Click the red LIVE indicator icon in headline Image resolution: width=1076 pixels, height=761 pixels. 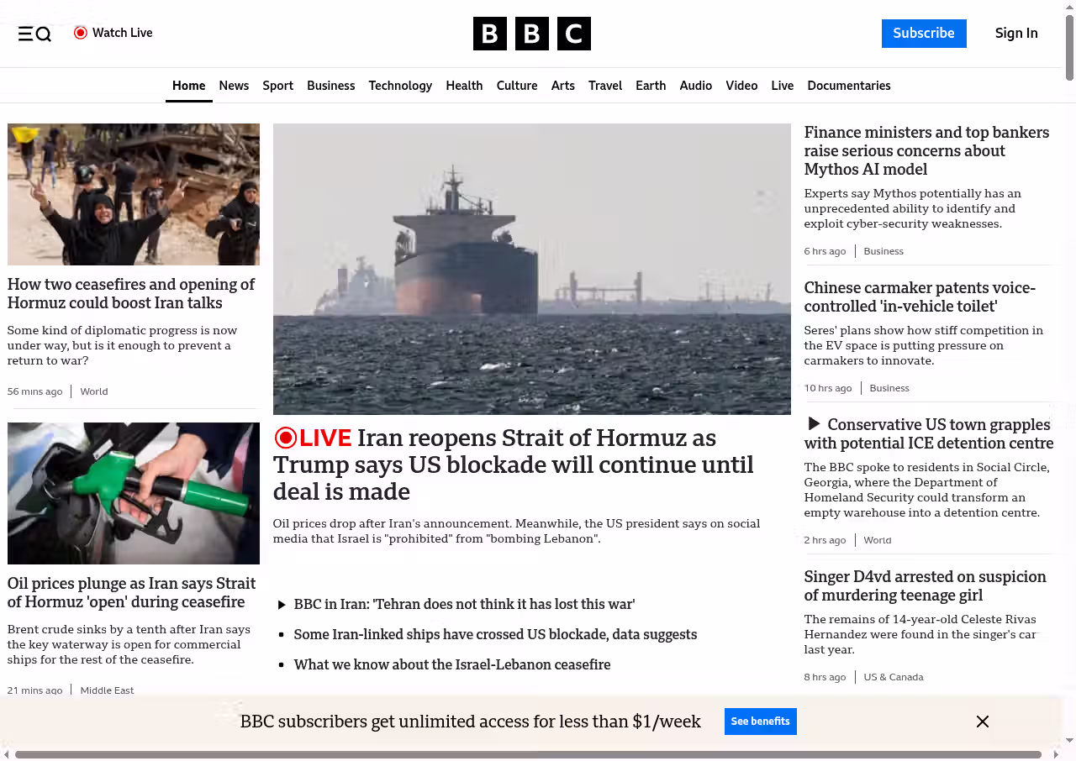tap(286, 438)
